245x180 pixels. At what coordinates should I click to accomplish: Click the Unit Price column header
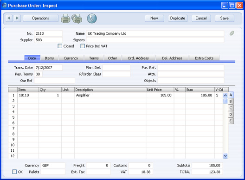160,90
